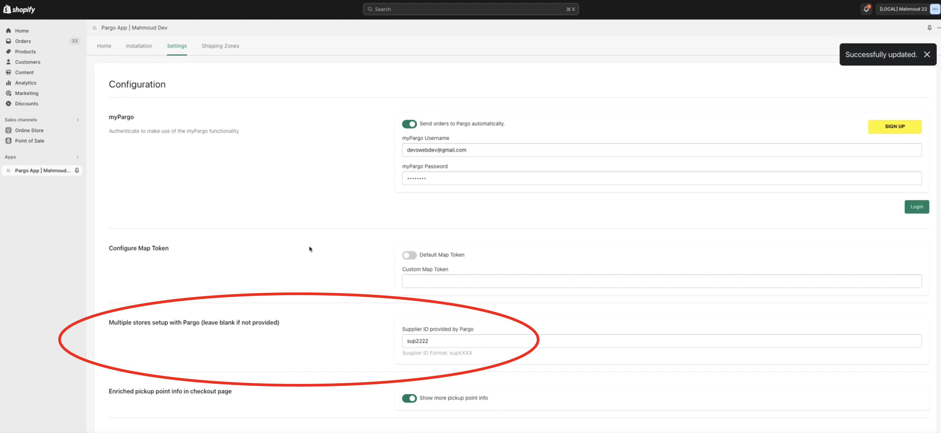The image size is (941, 433).
Task: Click the Discounts badge icon
Action: click(x=8, y=104)
